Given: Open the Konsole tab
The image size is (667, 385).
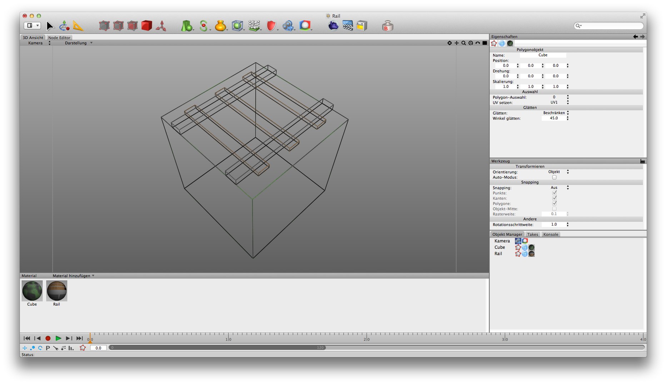Looking at the screenshot, I should [x=551, y=235].
